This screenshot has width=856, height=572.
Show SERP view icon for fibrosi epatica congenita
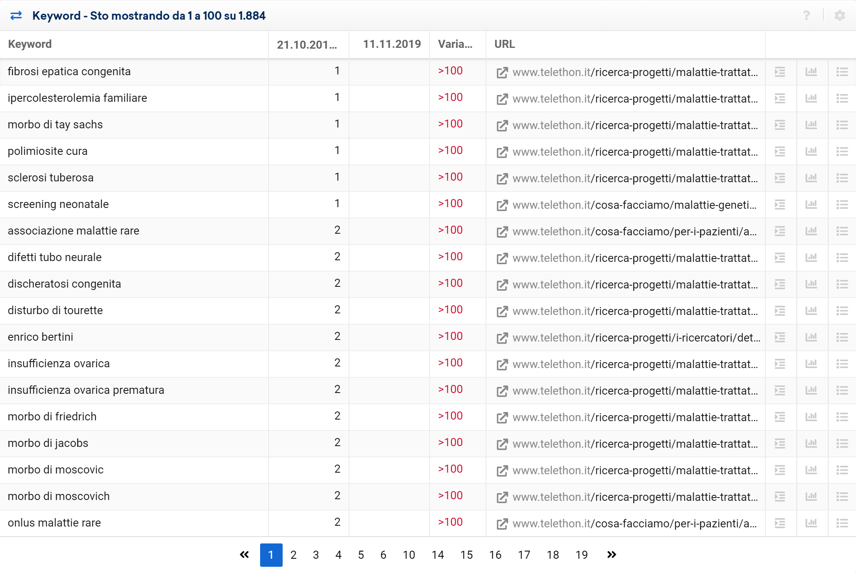(x=780, y=72)
